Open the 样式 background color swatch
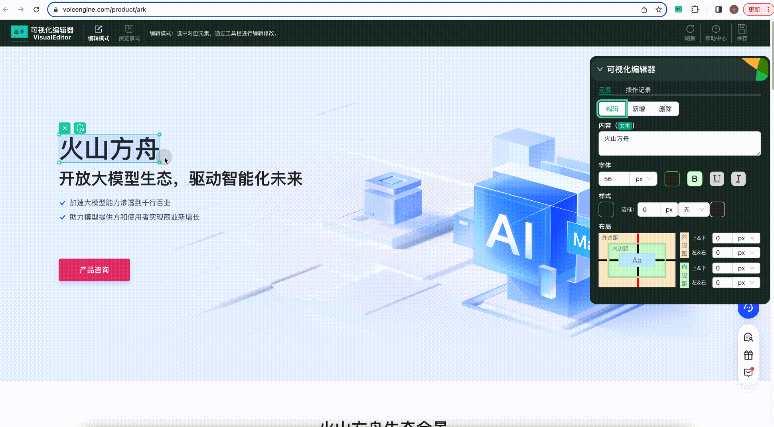The image size is (774, 427). [x=606, y=210]
